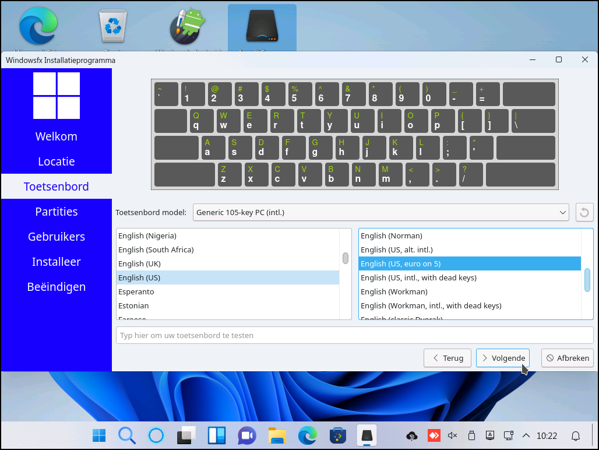Click the Volgende button
The image size is (599, 450).
click(x=503, y=358)
